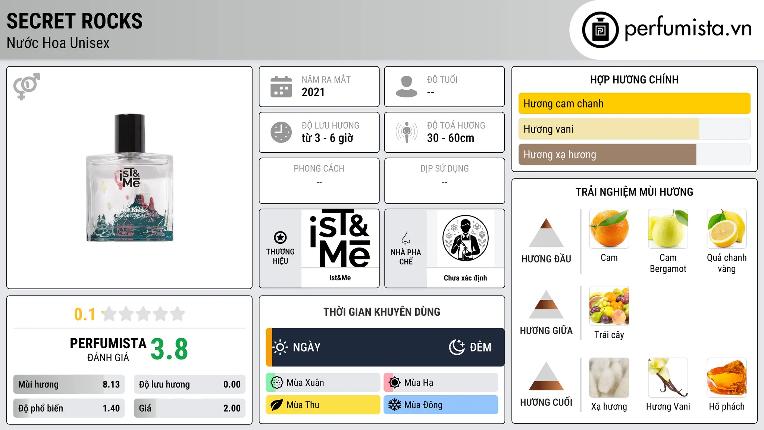Click the Độ phổ biến 1.40 score bar
Image resolution: width=764 pixels, height=430 pixels.
69,408
